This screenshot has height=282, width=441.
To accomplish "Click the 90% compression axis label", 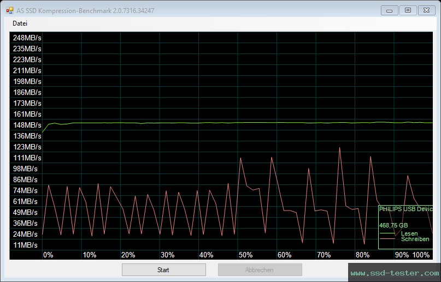I will tap(402, 255).
